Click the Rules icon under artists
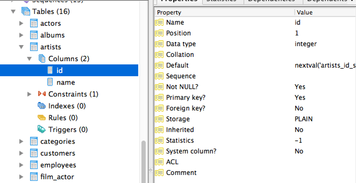 pyautogui.click(x=42, y=118)
